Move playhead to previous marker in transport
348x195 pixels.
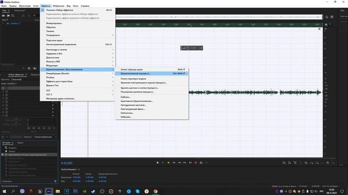(x=174, y=162)
